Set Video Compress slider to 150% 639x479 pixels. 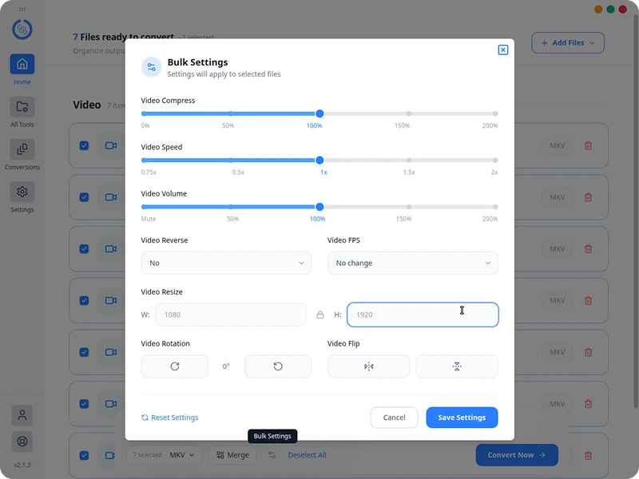tap(408, 113)
